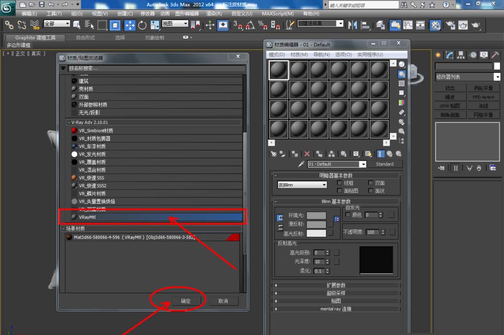Open 材质(M) menu in Material Editor
This screenshot has height=335, width=504.
[299, 54]
